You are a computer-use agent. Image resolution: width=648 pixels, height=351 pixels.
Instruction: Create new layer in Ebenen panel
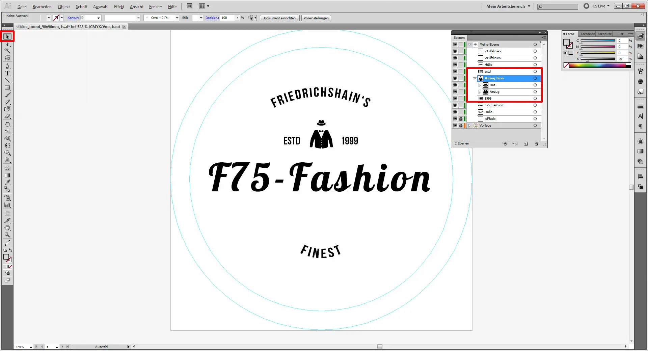(526, 144)
